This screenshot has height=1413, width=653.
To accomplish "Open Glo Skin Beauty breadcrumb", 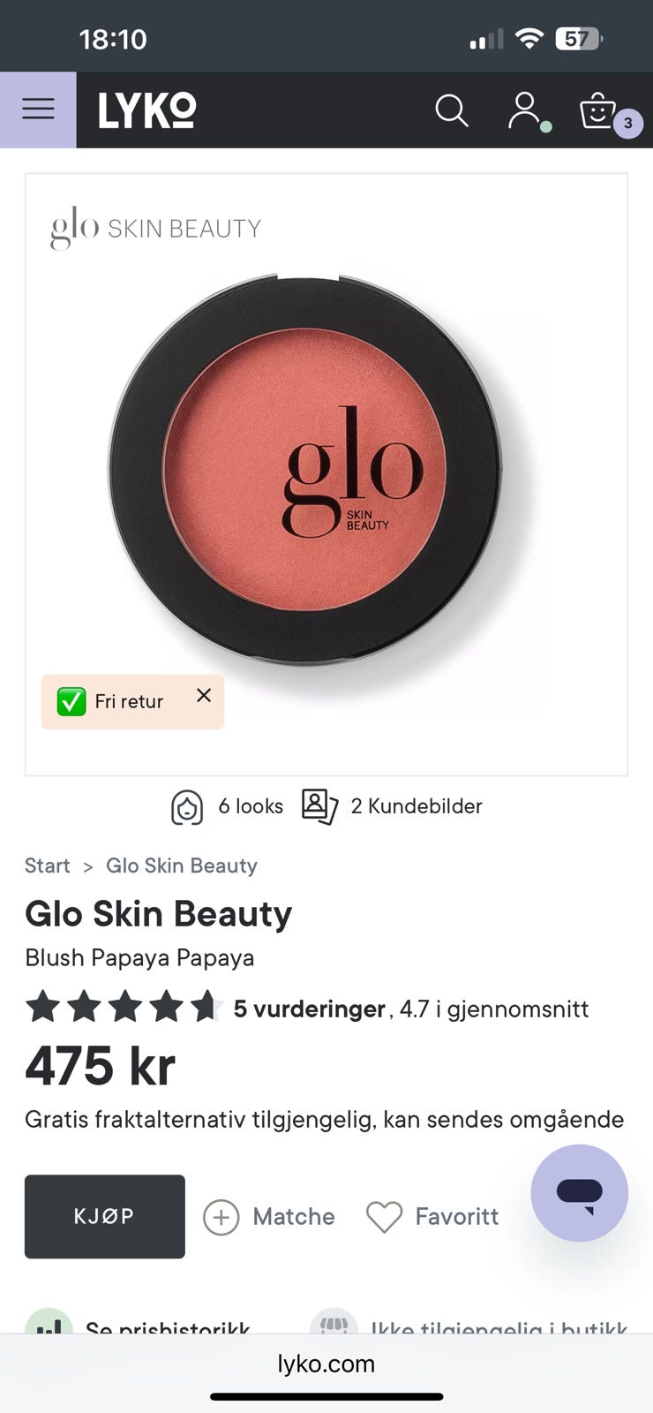I will tap(182, 866).
